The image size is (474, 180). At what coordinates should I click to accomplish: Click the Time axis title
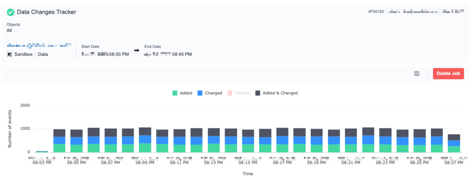(x=248, y=174)
